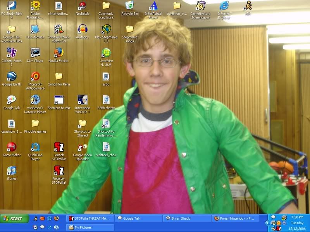
Task: Select the redsteel_choir MP3 file
Action: (x=106, y=149)
